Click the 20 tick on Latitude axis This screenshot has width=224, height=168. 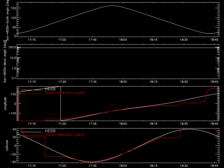[14, 137]
